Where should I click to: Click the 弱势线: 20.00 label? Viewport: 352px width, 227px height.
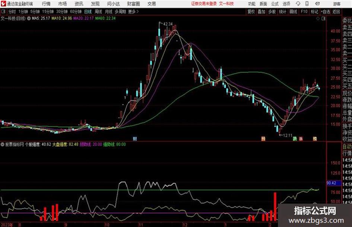pos(91,145)
